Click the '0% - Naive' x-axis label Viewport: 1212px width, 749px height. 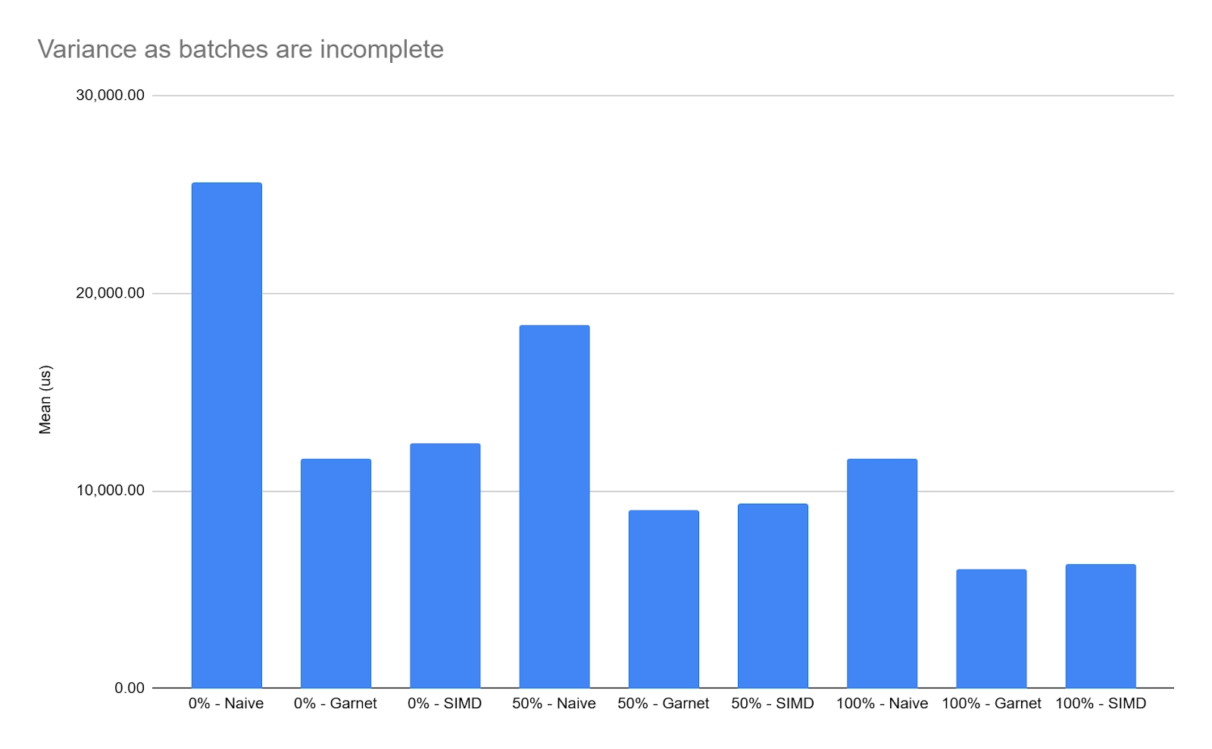(x=226, y=704)
